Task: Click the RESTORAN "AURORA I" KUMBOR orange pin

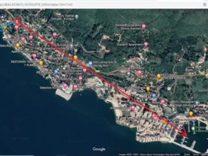Action: point(41,63)
